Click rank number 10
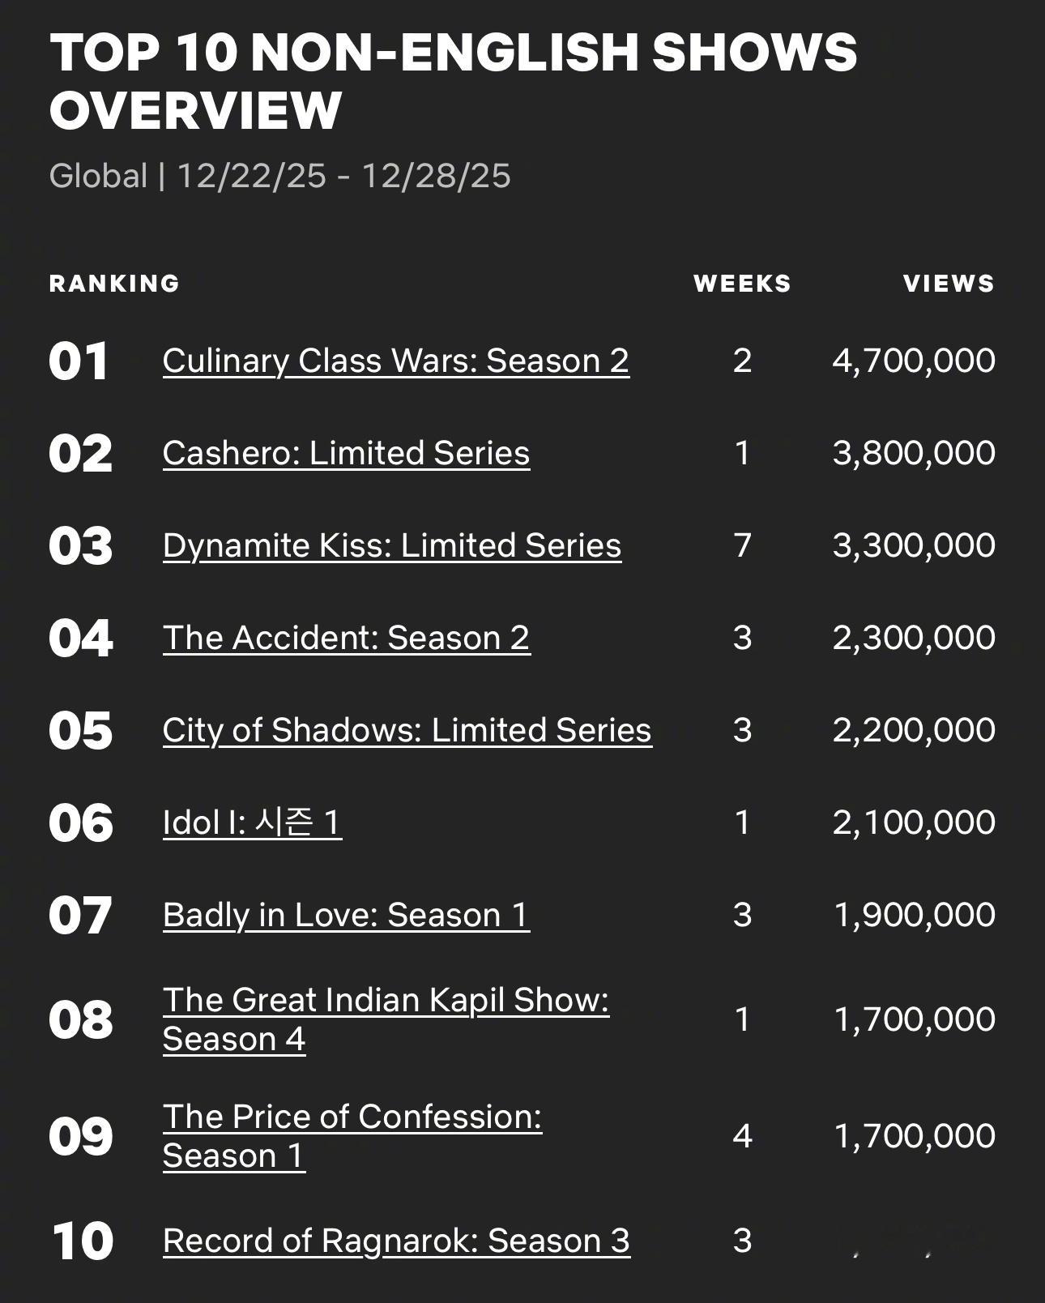 pos(83,1241)
